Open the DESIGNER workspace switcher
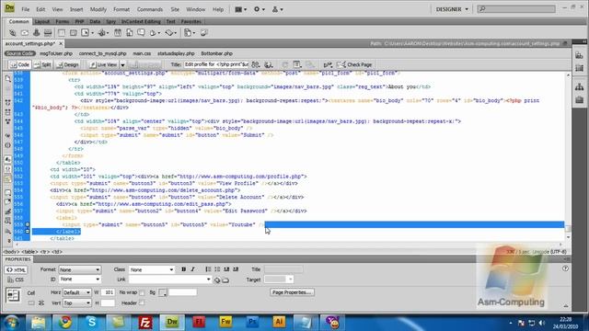This screenshot has width=589, height=331. [x=452, y=9]
